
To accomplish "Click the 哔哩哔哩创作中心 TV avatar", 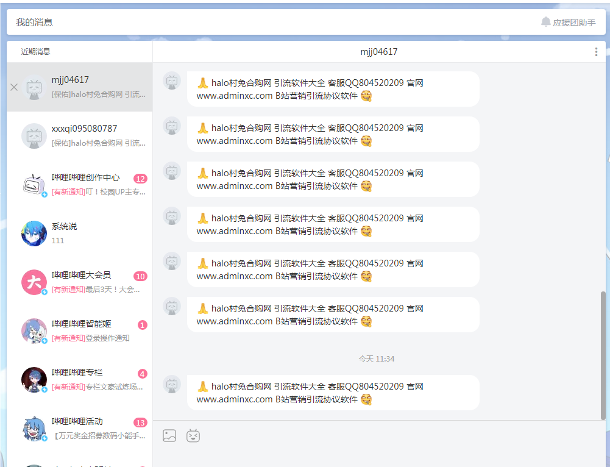I will tap(34, 184).
